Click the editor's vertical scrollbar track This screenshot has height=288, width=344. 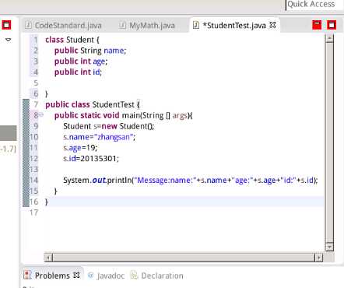click(329, 142)
